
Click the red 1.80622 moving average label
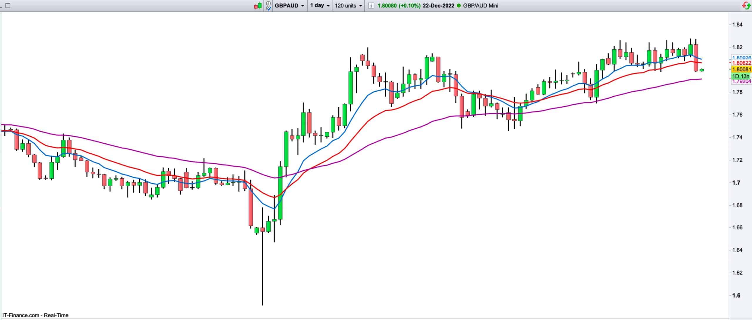[741, 63]
